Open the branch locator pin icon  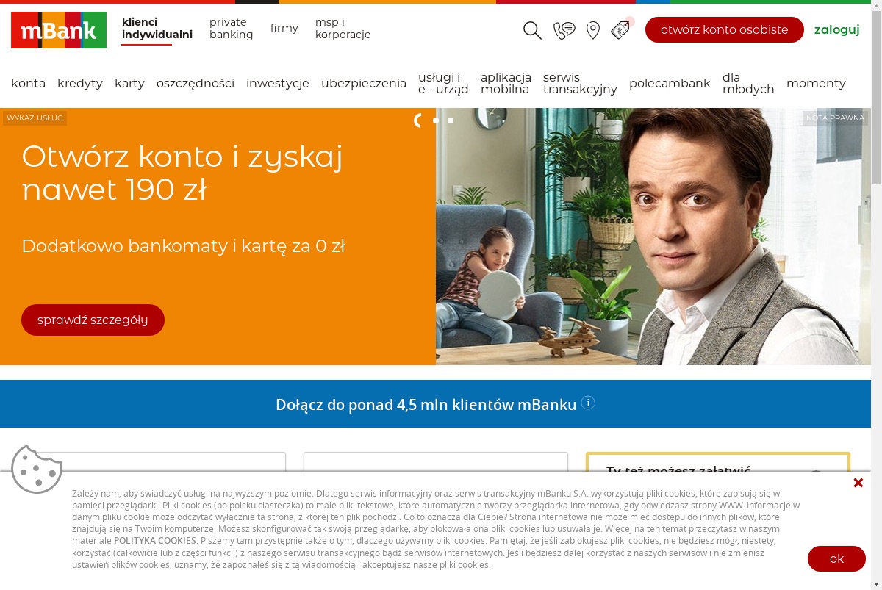(x=593, y=30)
